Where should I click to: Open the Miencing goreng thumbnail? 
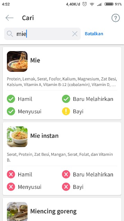[x=17, y=211]
